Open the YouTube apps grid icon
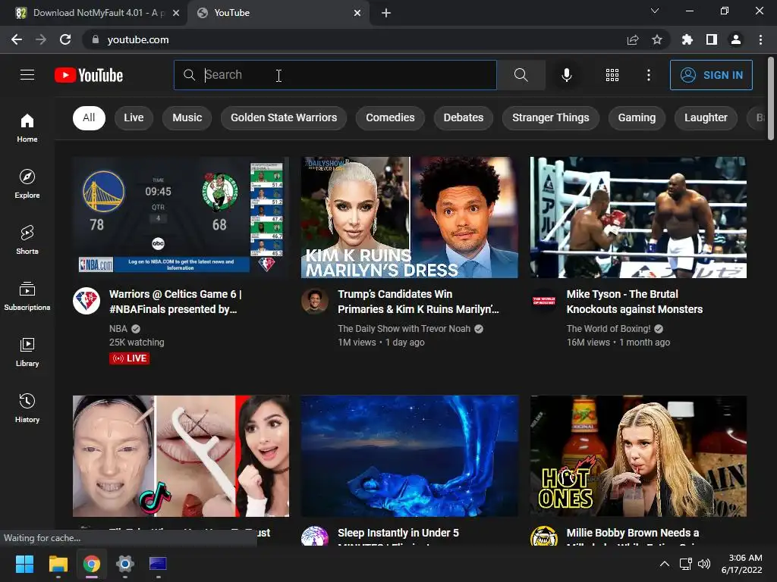Image resolution: width=777 pixels, height=582 pixels. click(612, 75)
